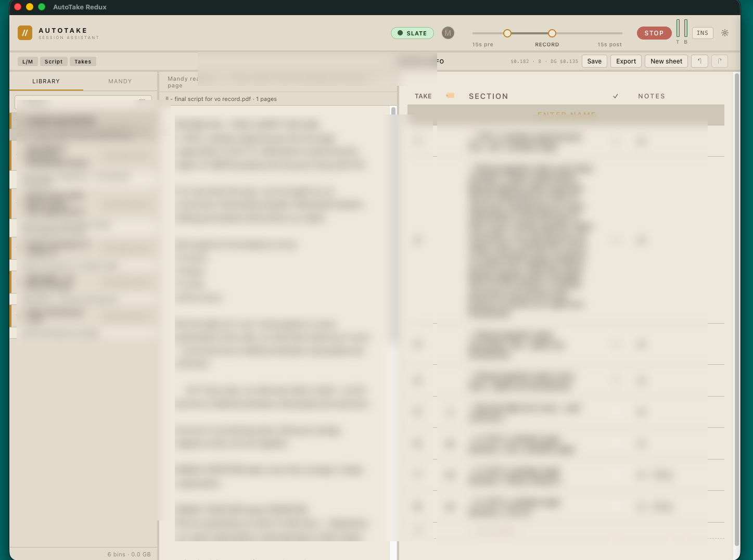The height and width of the screenshot is (560, 753).
Task: Click the pre-roll slider handle
Action: (507, 33)
